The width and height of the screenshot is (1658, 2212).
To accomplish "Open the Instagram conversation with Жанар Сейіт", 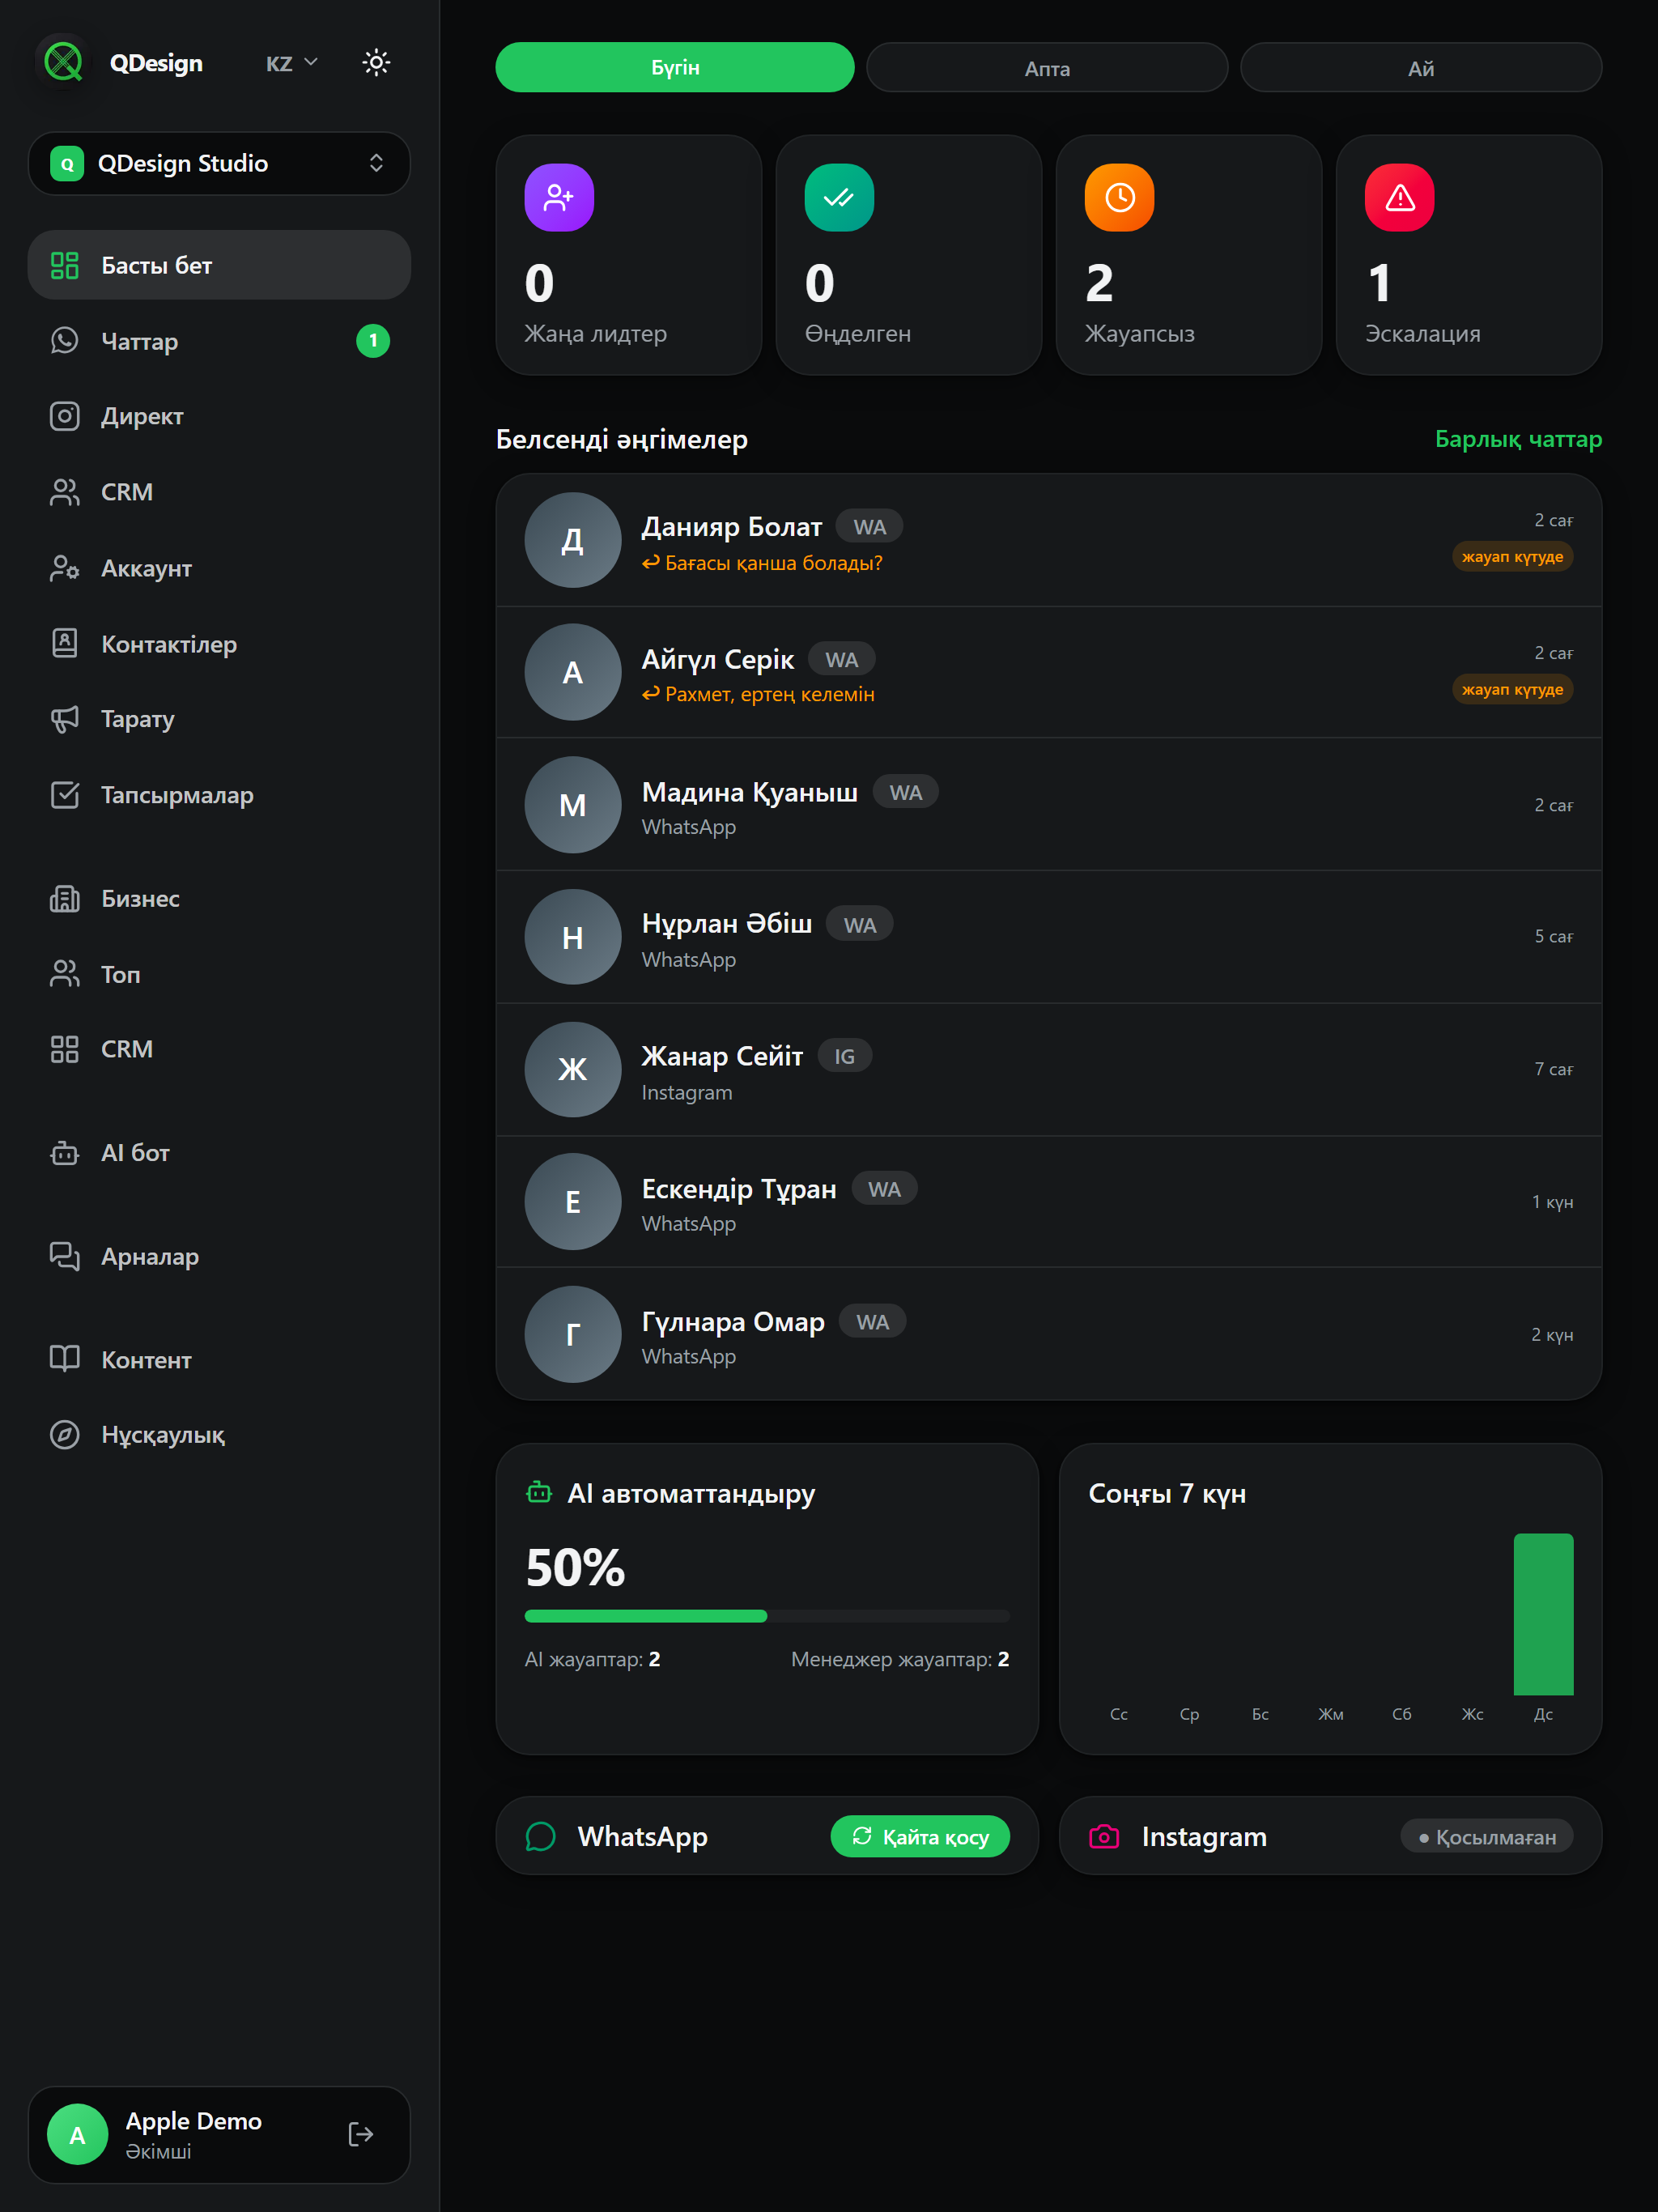I will point(1049,1069).
